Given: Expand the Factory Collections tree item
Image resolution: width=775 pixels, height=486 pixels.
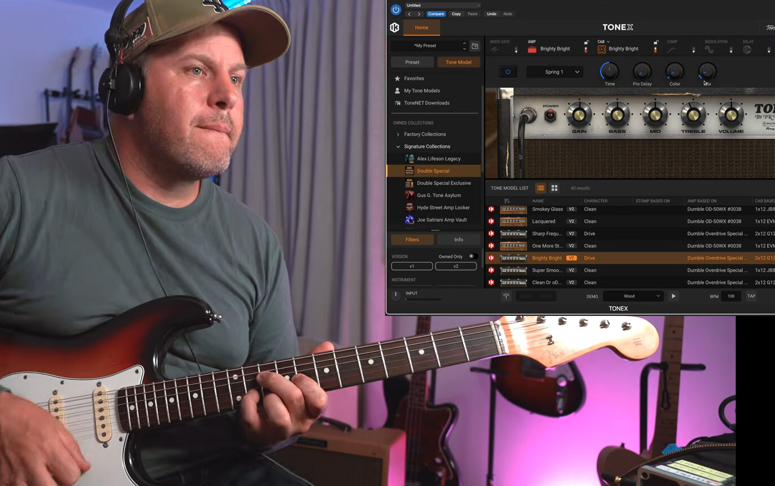Looking at the screenshot, I should pyautogui.click(x=398, y=134).
